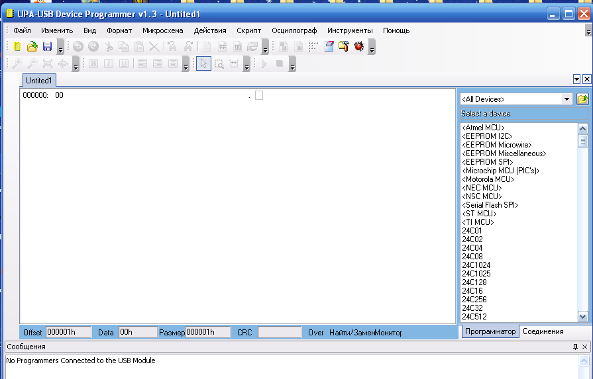Toggle Italic formatting icon
Screen dimensions: 593x379
click(x=109, y=63)
